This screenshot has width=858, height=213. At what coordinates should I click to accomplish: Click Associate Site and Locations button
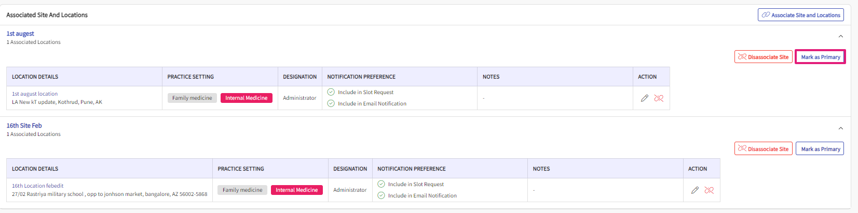801,15
